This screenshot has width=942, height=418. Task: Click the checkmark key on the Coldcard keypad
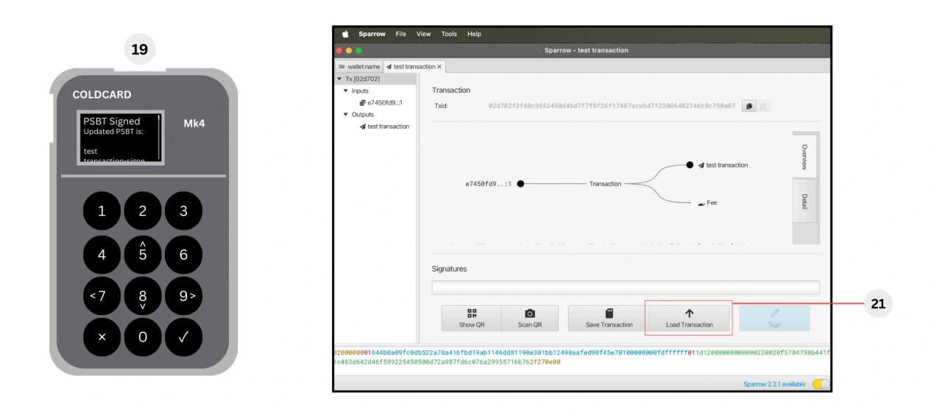tap(183, 338)
